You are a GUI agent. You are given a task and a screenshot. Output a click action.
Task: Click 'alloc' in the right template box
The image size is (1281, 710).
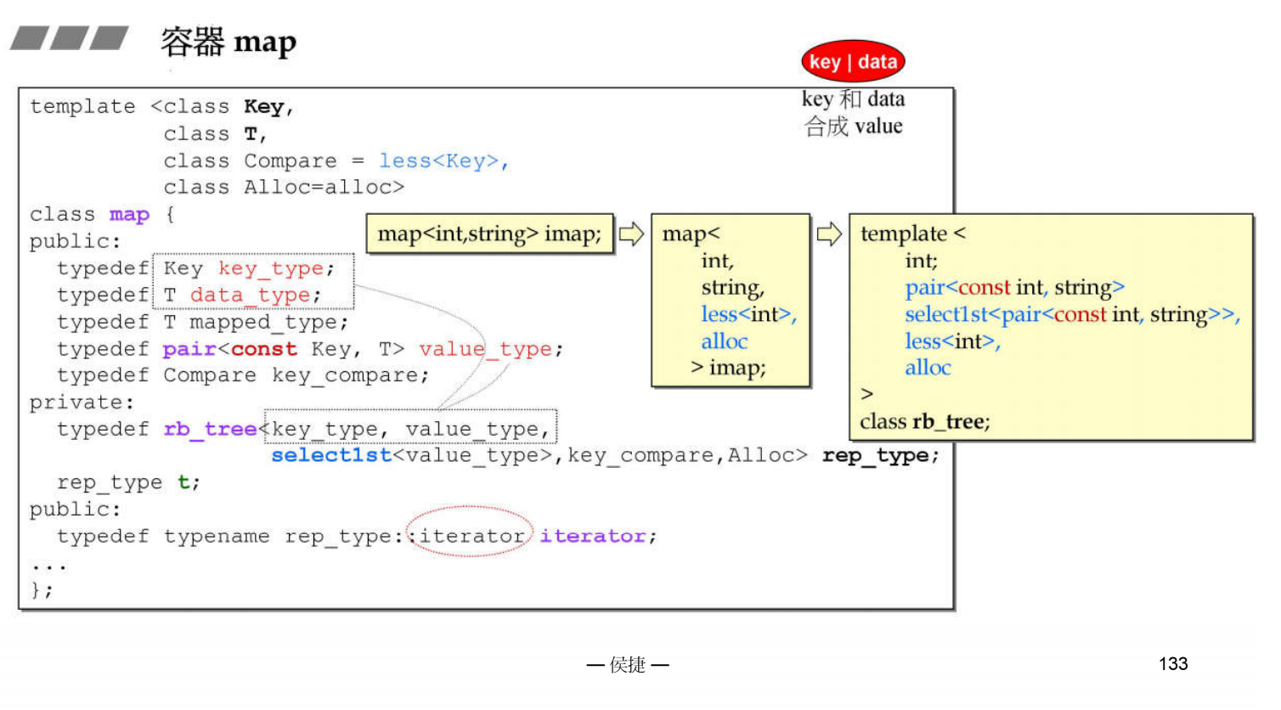(x=928, y=368)
